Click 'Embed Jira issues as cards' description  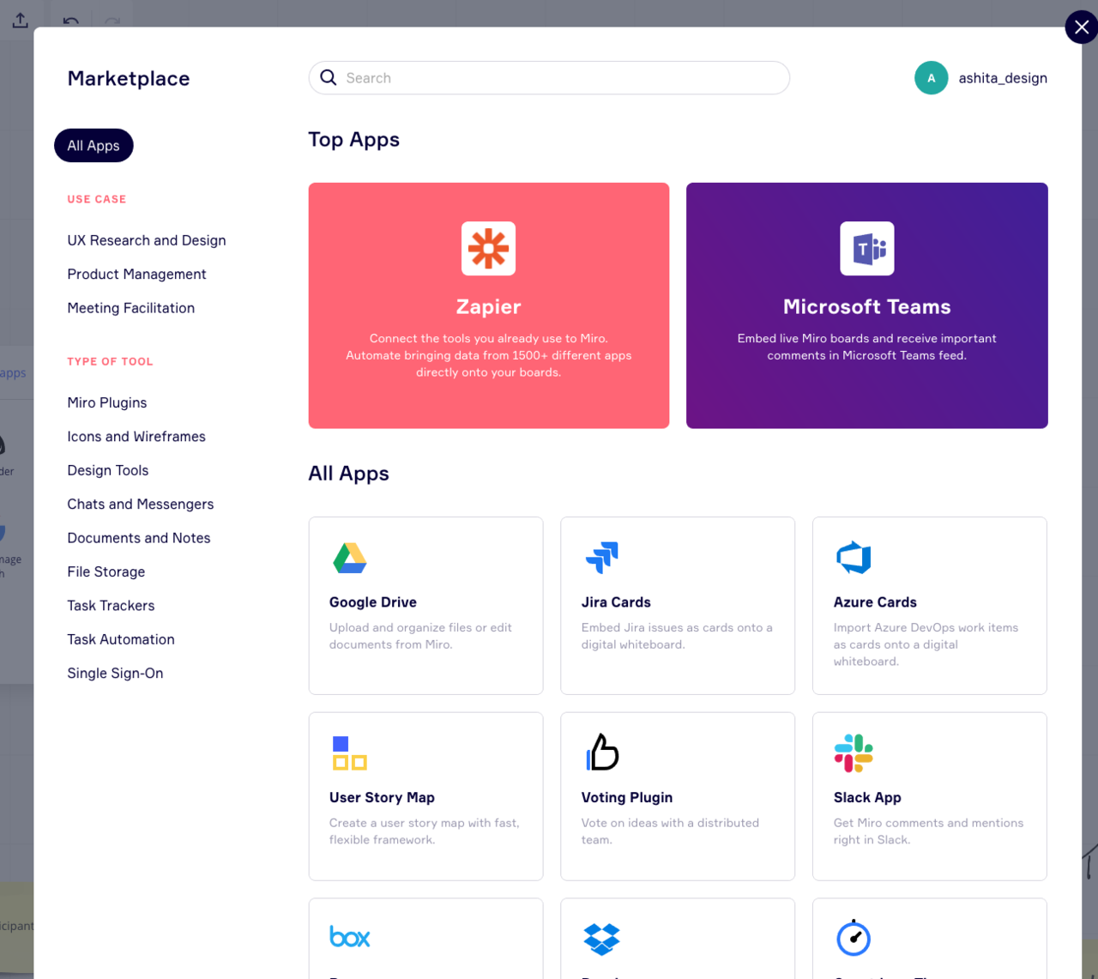pyautogui.click(x=677, y=636)
